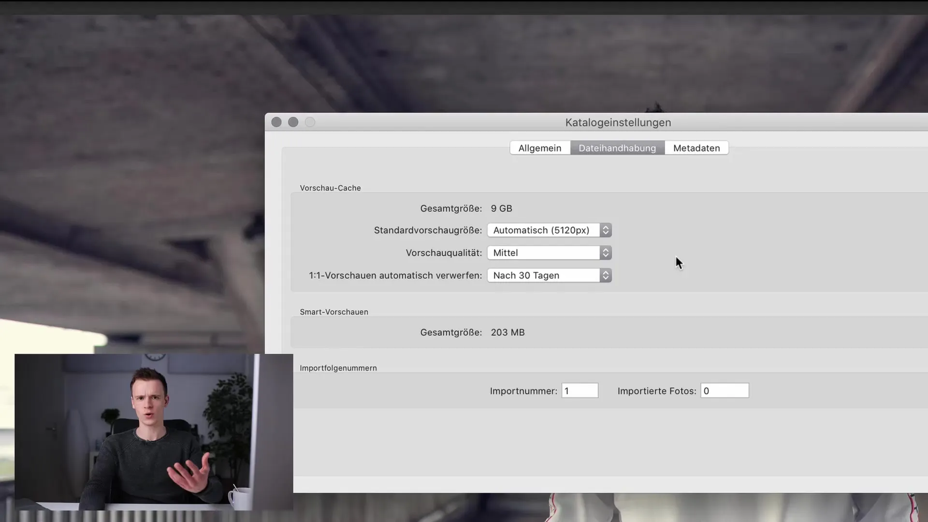Open the Metadaten tab

tap(696, 148)
